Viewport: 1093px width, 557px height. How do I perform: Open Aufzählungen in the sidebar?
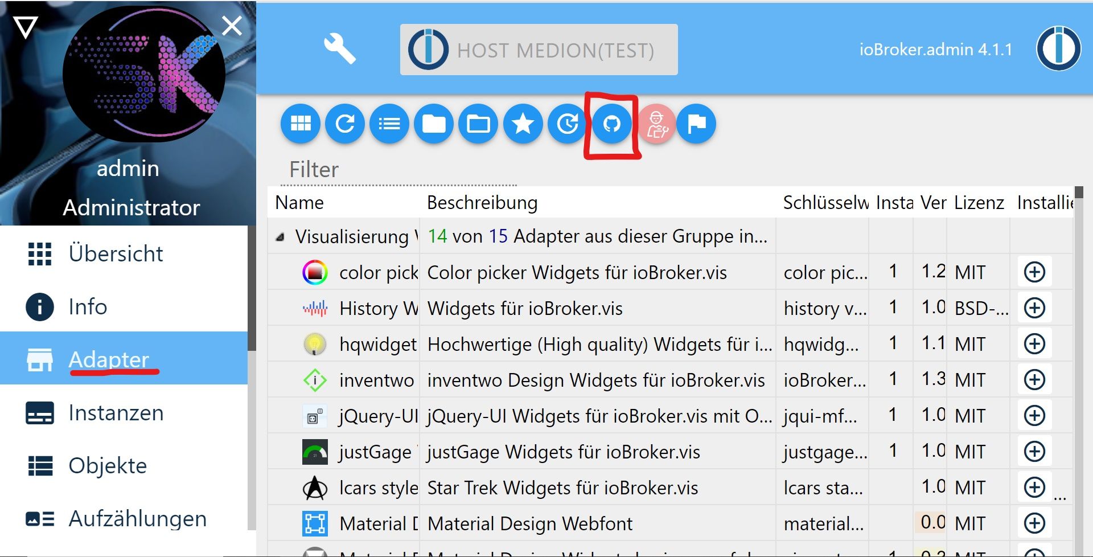coord(124,518)
